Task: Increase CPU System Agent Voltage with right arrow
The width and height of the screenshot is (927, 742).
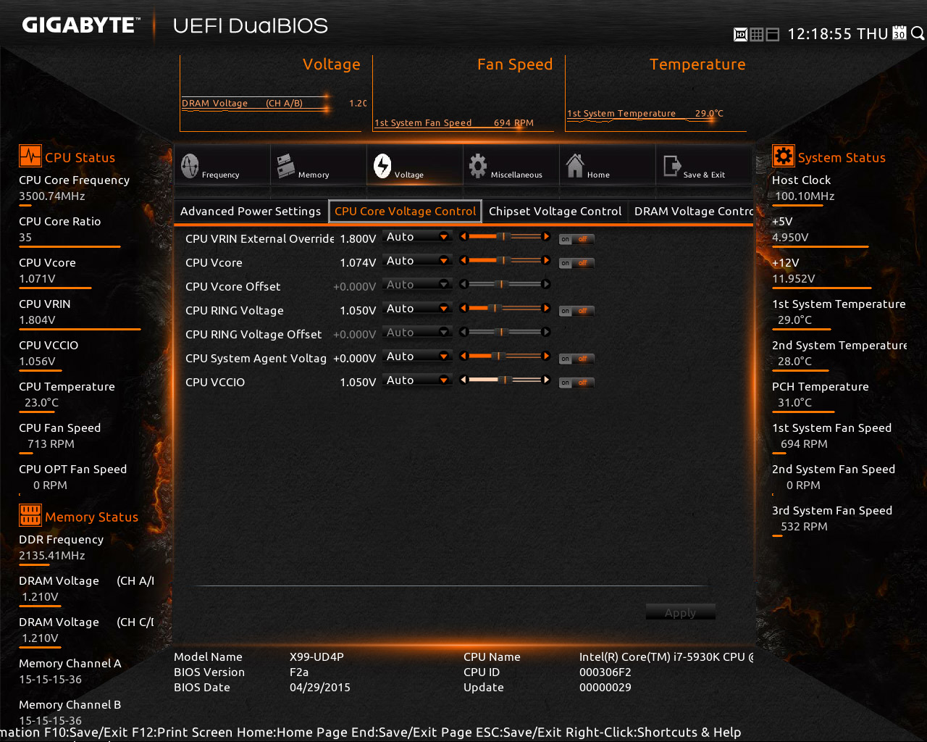Action: (546, 356)
